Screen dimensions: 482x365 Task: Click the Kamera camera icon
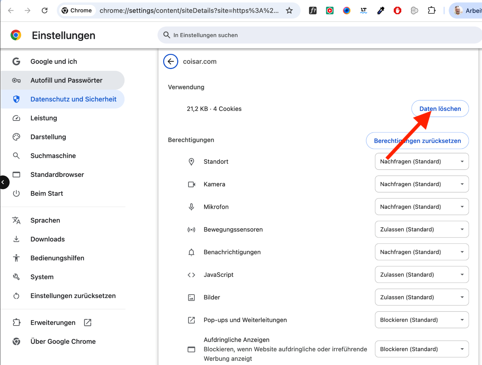tap(191, 184)
